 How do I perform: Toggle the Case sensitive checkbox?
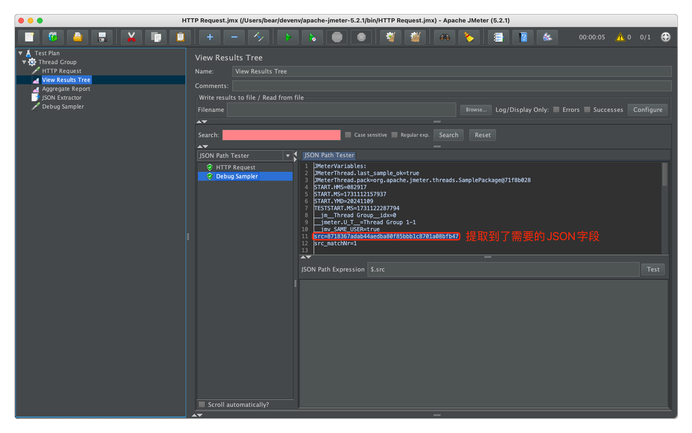click(348, 135)
